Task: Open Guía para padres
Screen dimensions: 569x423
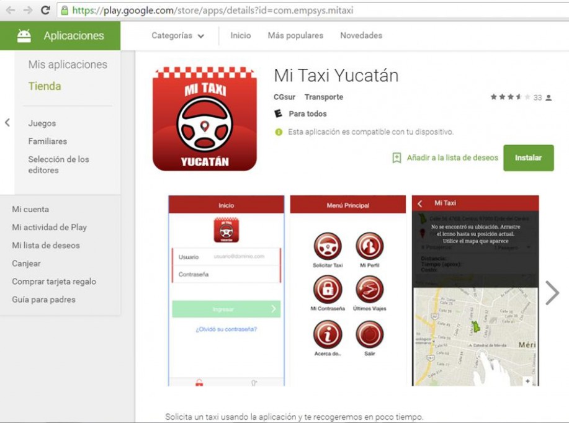Action: 43,300
